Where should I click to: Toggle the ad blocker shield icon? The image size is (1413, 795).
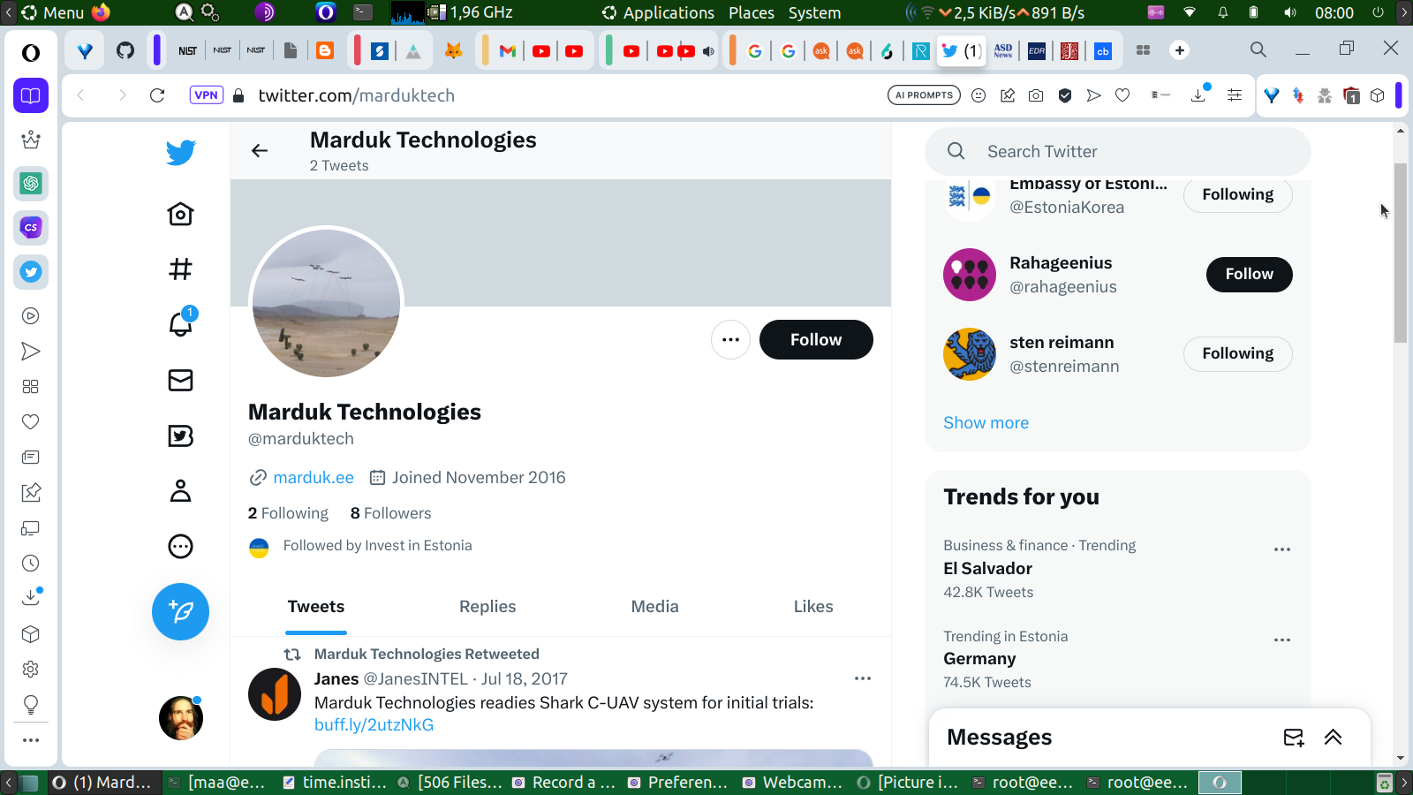1065,95
